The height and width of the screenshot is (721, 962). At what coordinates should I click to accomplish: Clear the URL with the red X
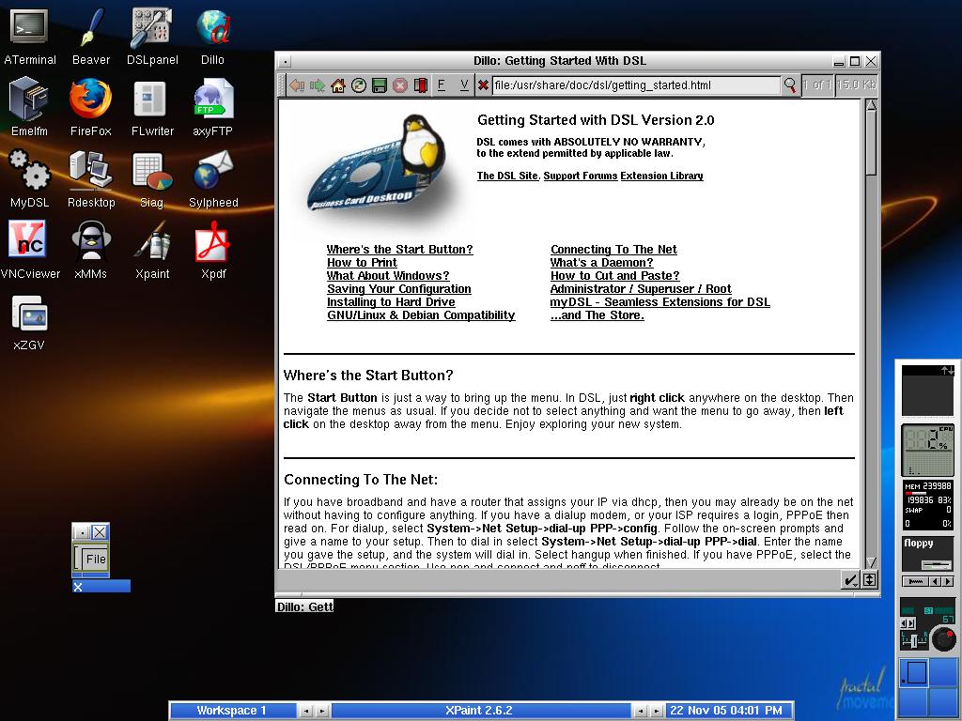483,85
